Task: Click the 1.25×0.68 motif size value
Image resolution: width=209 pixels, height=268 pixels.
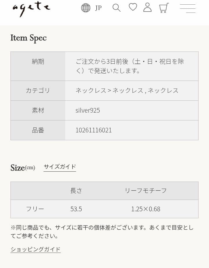Action: coord(146,209)
